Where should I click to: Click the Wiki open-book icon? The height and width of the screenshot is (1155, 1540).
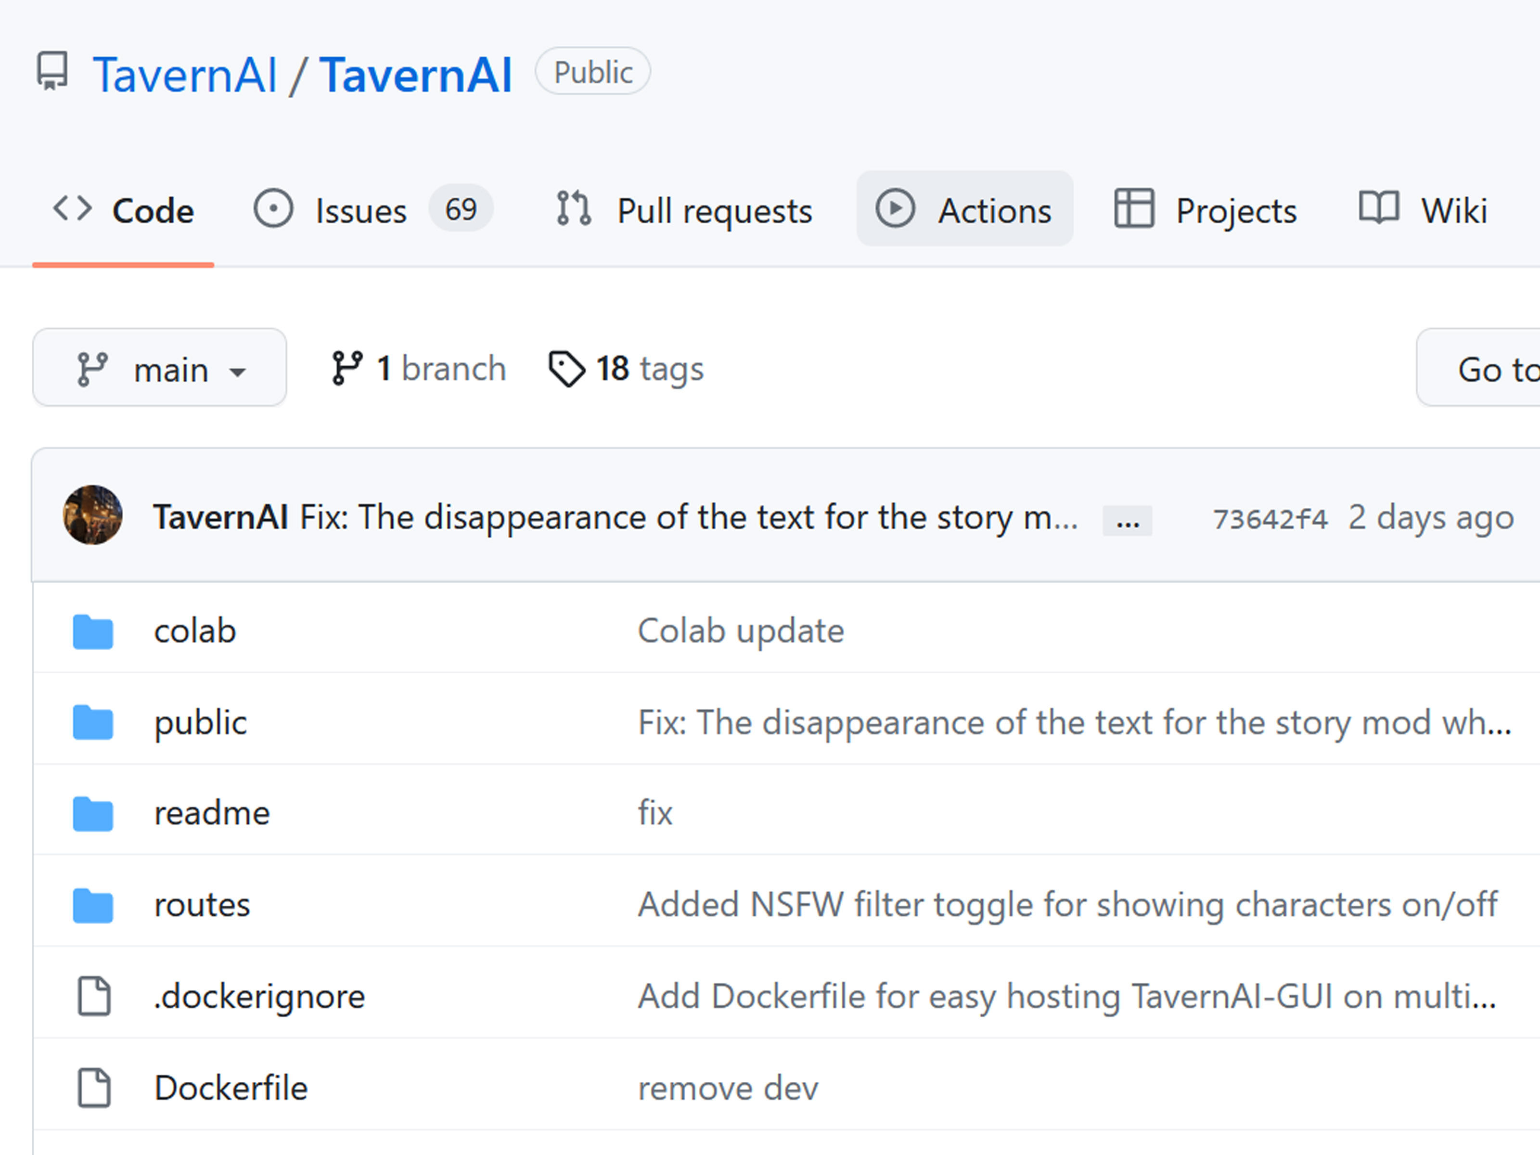[1378, 207]
